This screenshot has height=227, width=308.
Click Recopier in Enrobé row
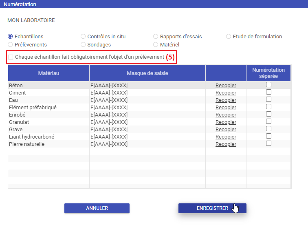point(226,115)
